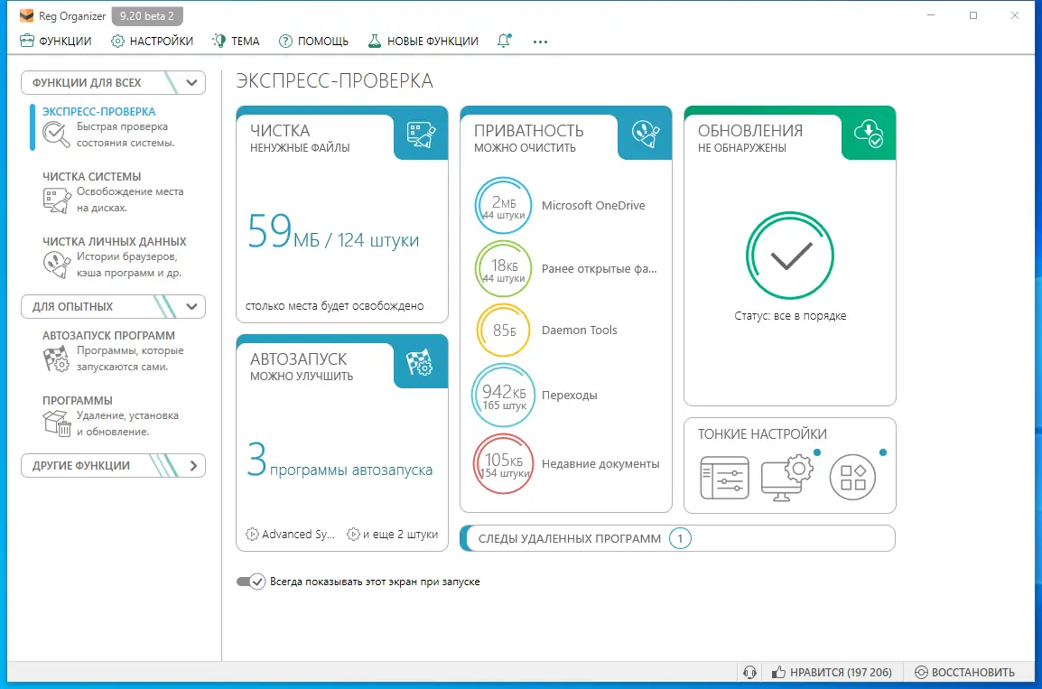Open the settings sliders panel icon
Image resolution: width=1042 pixels, height=689 pixels.
click(725, 478)
